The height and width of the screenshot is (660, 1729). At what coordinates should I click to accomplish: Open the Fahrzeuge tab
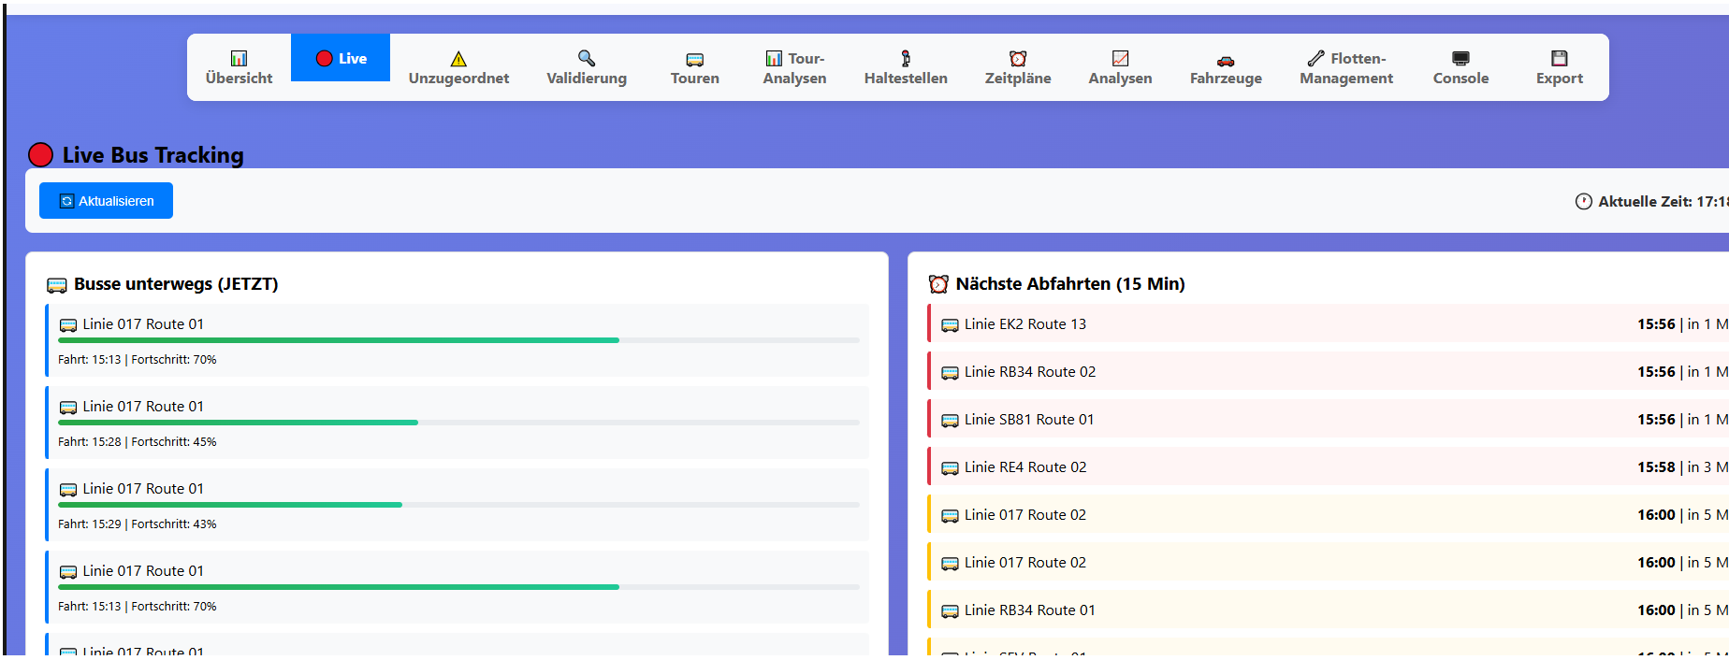(x=1226, y=67)
